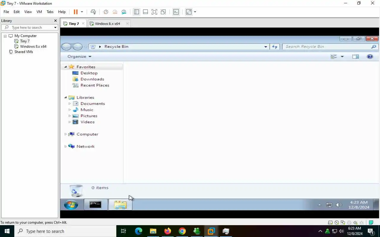Close the Library panel

point(55,21)
